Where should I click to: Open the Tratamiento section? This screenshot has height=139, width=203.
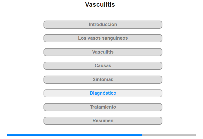click(x=103, y=107)
